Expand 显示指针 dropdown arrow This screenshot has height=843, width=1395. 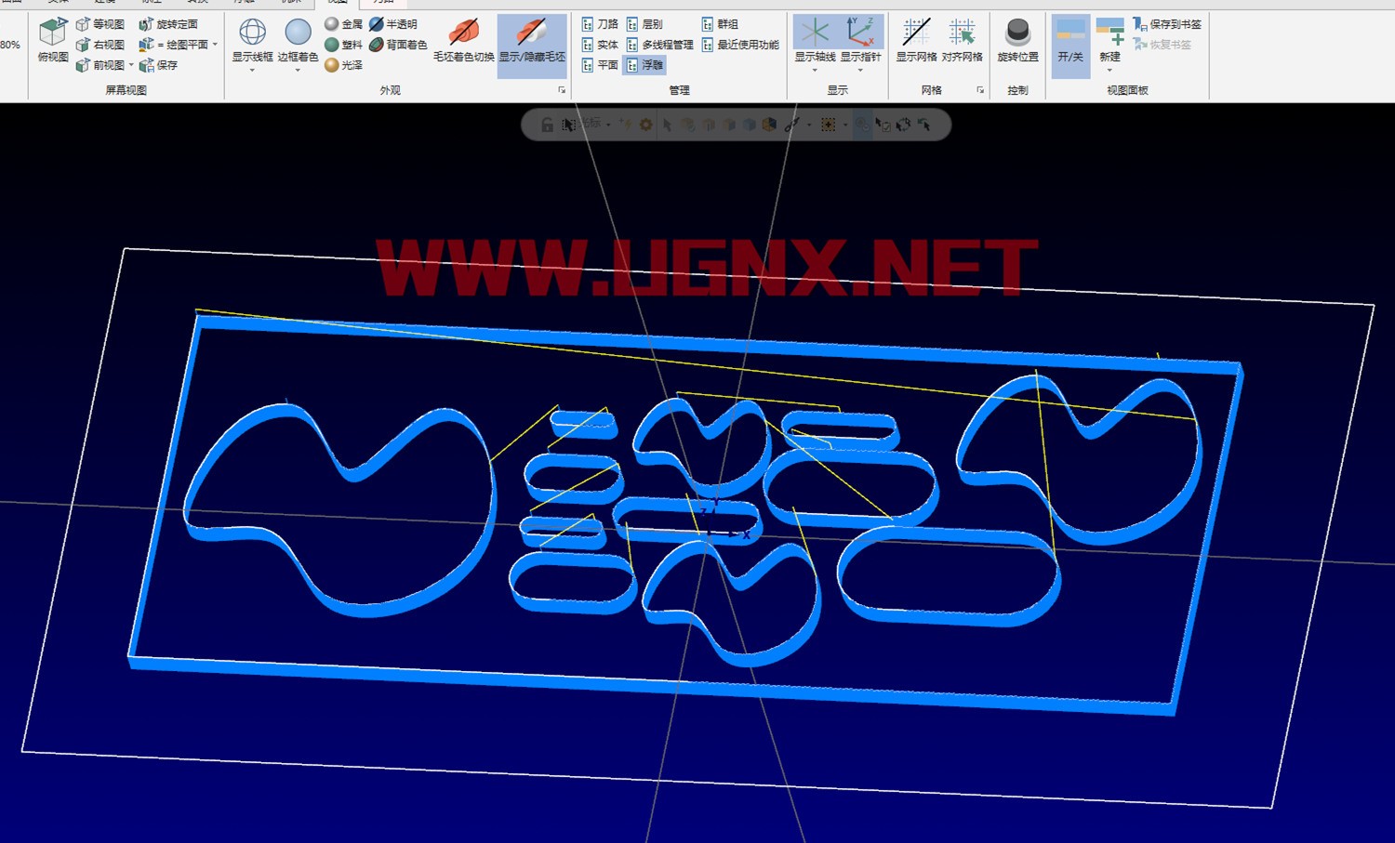[x=860, y=70]
